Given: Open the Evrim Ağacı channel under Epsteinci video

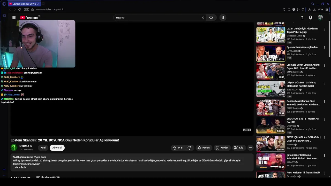Looking at the screenshot, I should (292, 51).
